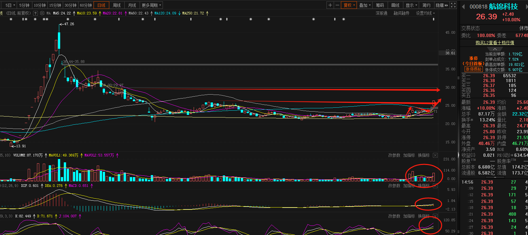Zoom out the chart with minus icon
The image size is (528, 235).
pyautogui.click(x=337, y=5)
